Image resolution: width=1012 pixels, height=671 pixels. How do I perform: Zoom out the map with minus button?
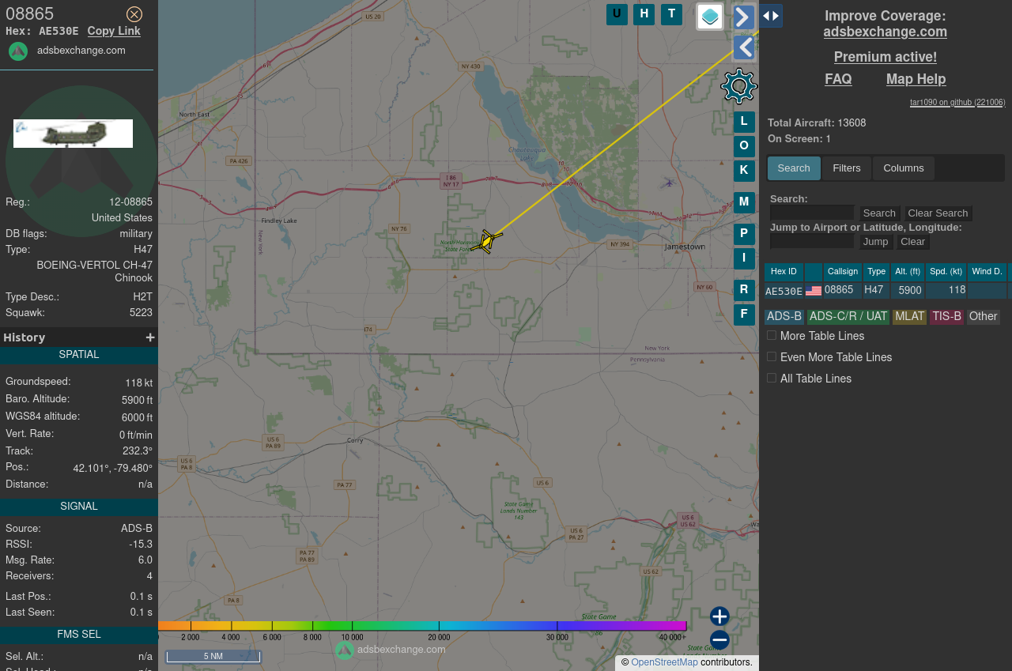tap(719, 640)
